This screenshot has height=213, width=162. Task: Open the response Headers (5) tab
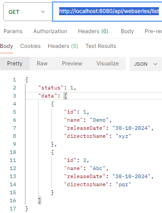click(x=63, y=46)
